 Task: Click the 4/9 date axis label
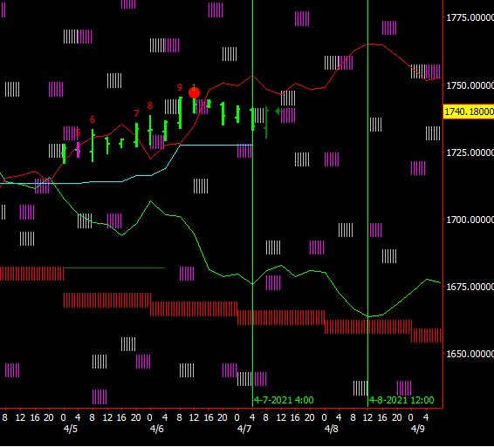(418, 429)
